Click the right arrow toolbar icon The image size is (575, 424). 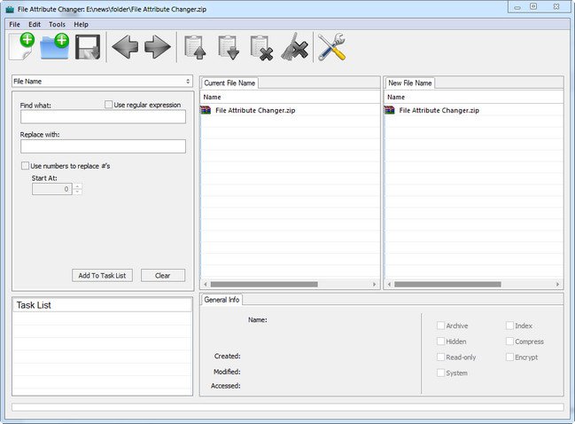158,47
